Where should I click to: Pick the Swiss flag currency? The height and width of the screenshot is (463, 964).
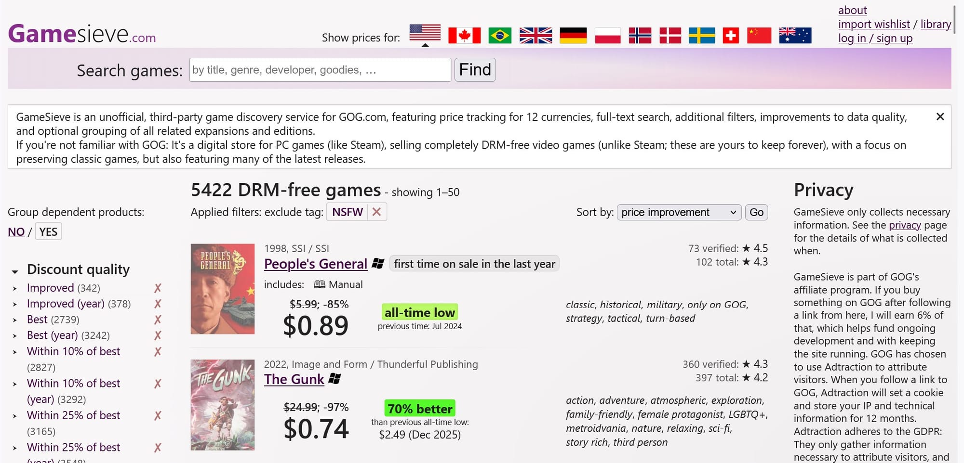[x=731, y=35]
